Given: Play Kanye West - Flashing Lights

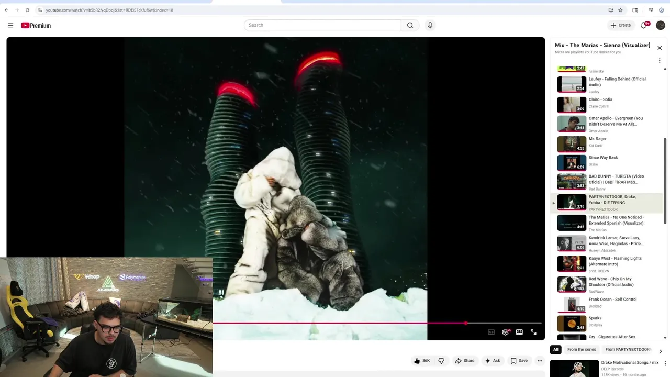Looking at the screenshot, I should 607,264.
